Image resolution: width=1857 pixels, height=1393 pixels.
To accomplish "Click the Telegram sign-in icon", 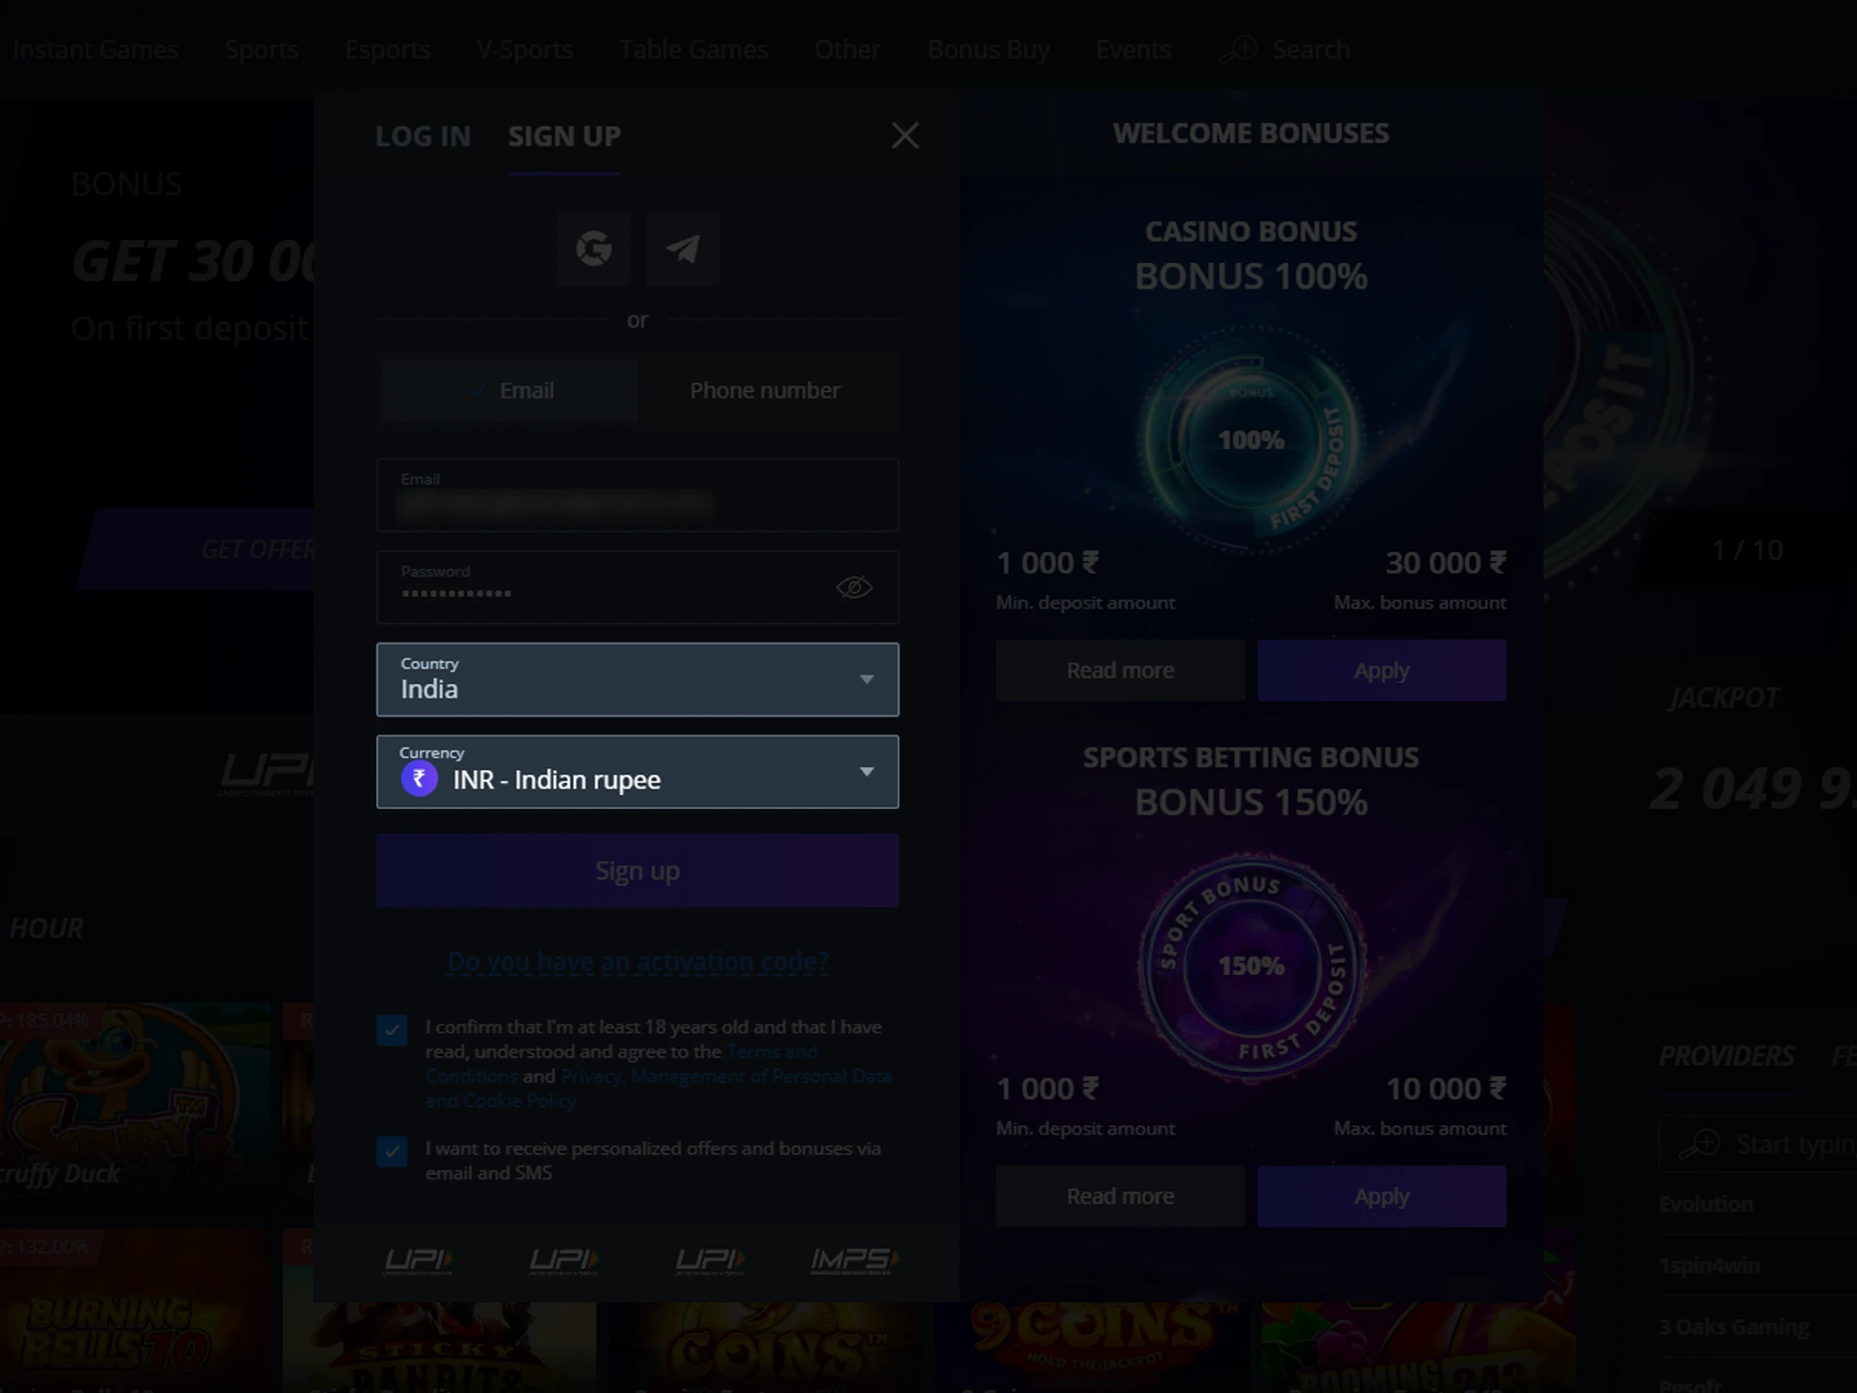I will click(x=683, y=248).
